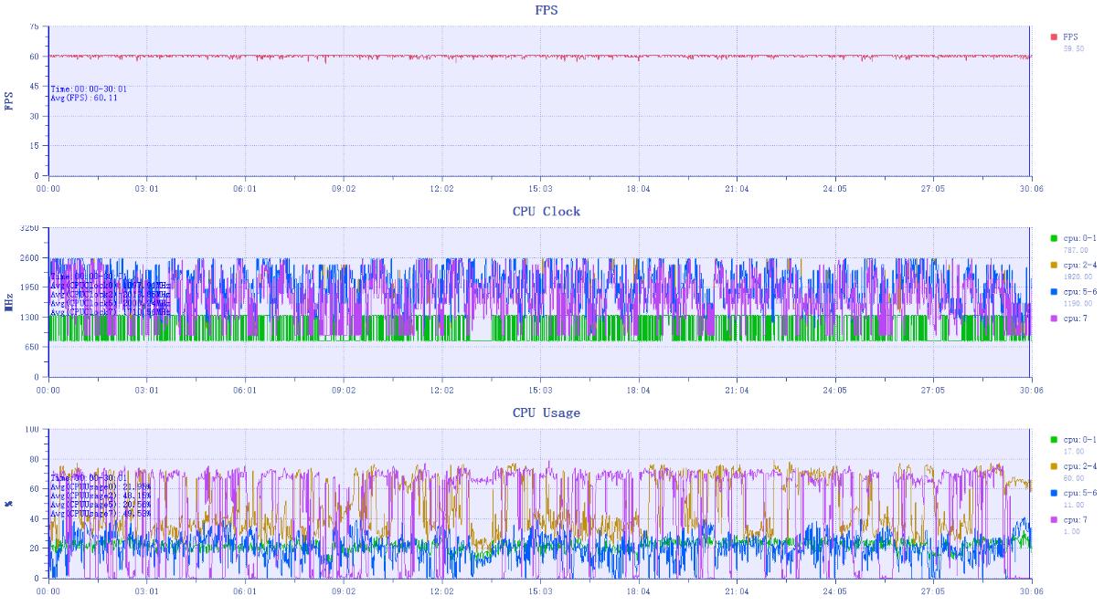This screenshot has width=1104, height=606.
Task: Click the Avg(CPUUsage0) annotation line
Action: (x=101, y=486)
